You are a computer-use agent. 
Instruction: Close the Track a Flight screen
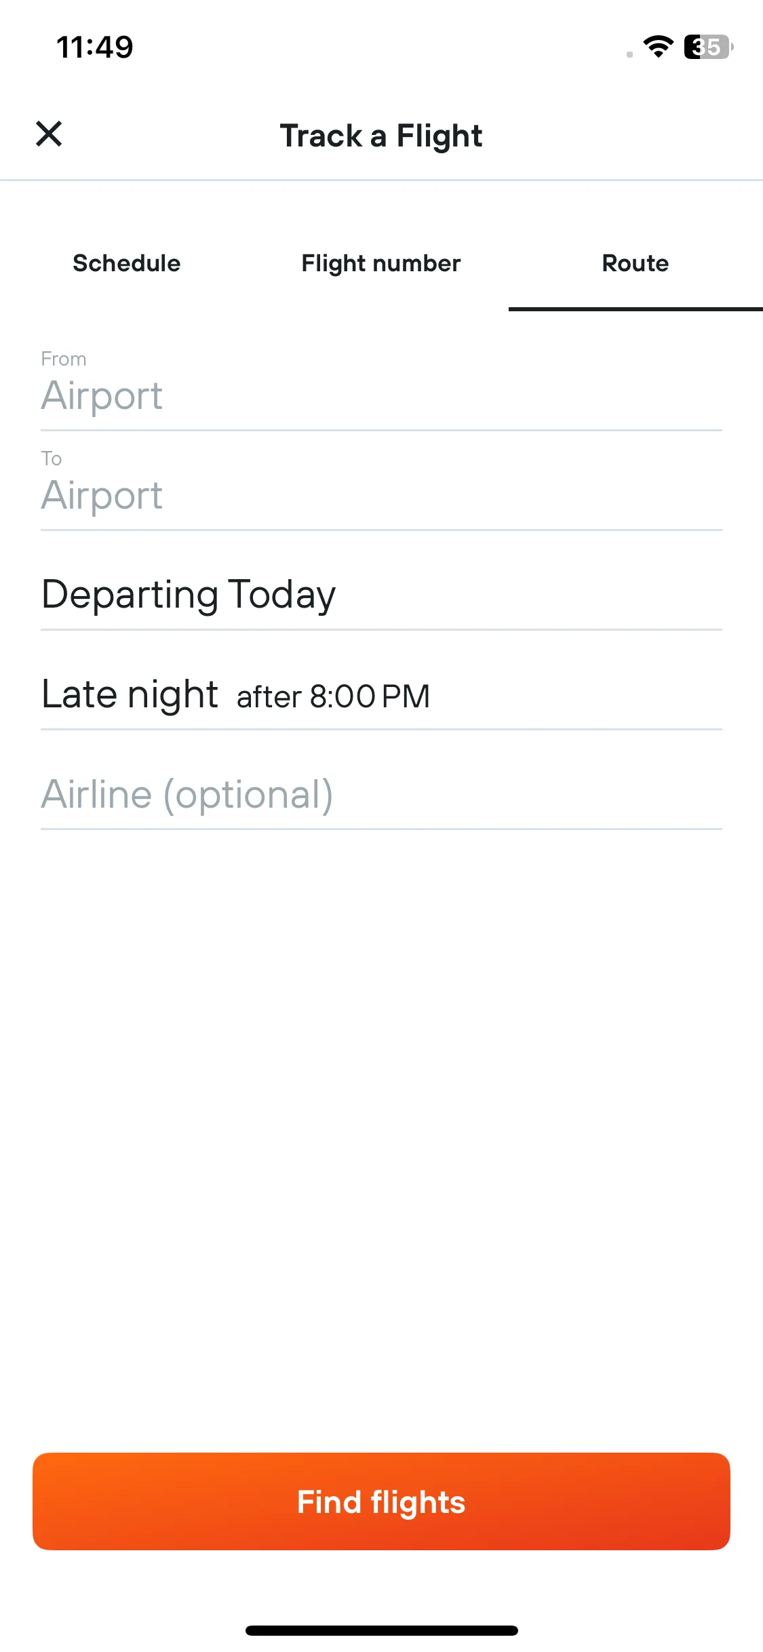pos(49,134)
